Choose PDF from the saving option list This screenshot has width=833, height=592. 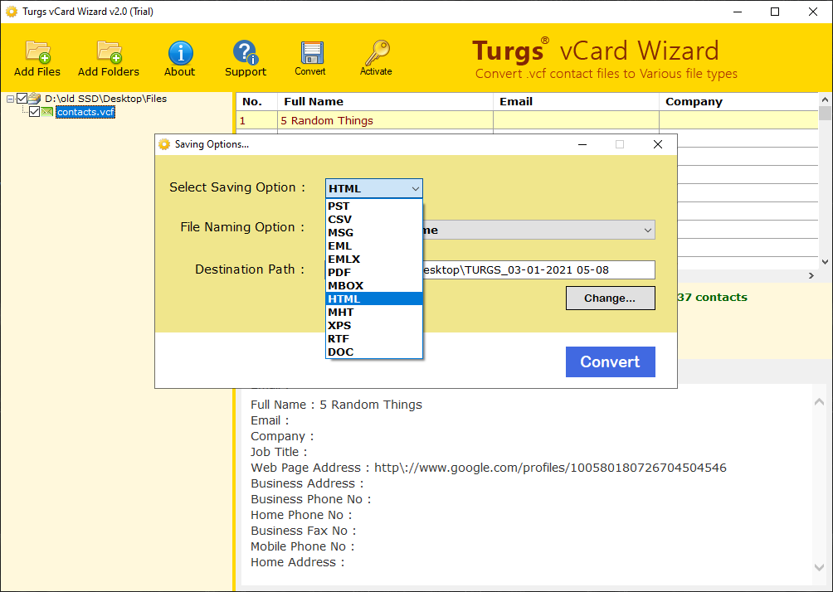[374, 273]
